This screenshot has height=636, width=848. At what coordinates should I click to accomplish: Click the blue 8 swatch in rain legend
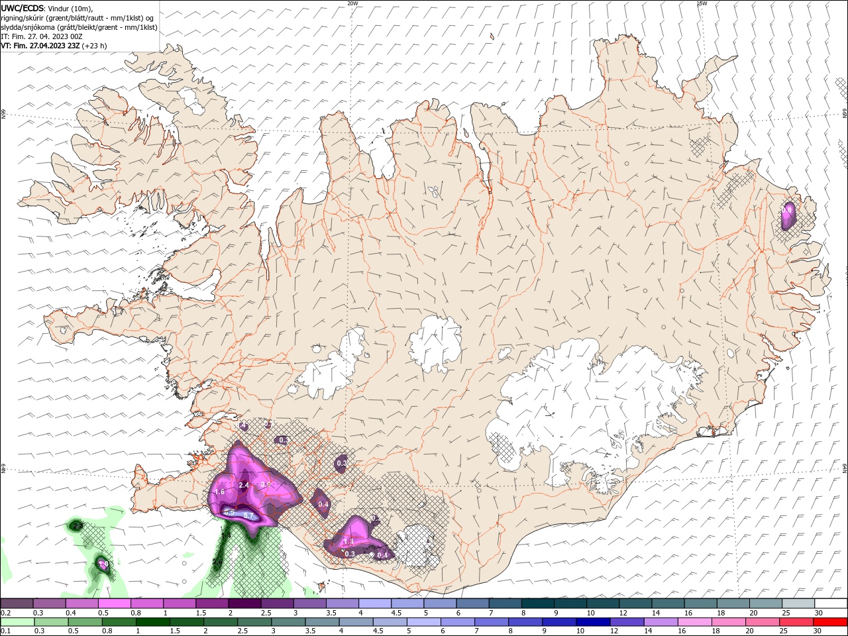point(525,622)
